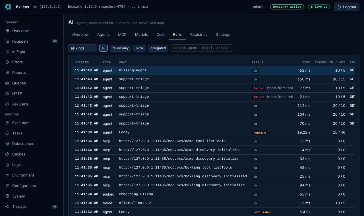The width and height of the screenshot is (364, 216).
Task: Click the Configuration checklist icon
Action: 7,186
